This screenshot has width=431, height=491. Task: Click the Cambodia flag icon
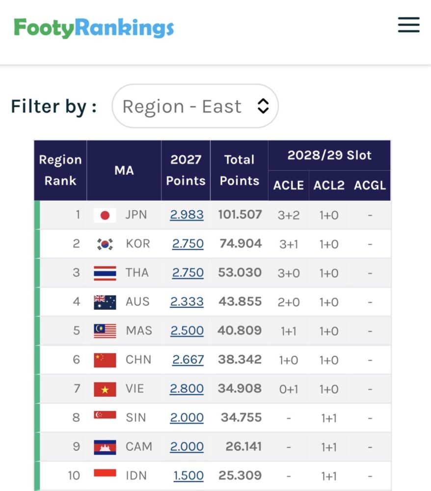click(x=105, y=447)
